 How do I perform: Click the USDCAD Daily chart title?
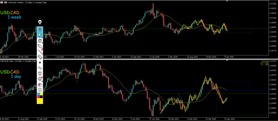18,61
